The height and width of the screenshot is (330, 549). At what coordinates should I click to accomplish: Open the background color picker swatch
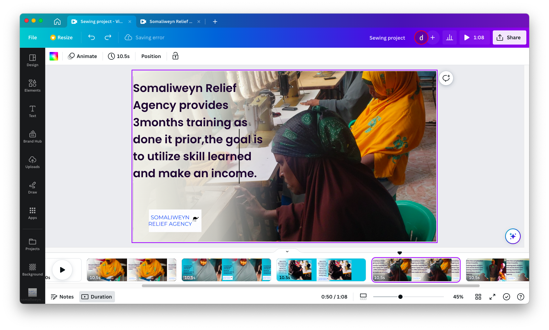click(54, 56)
